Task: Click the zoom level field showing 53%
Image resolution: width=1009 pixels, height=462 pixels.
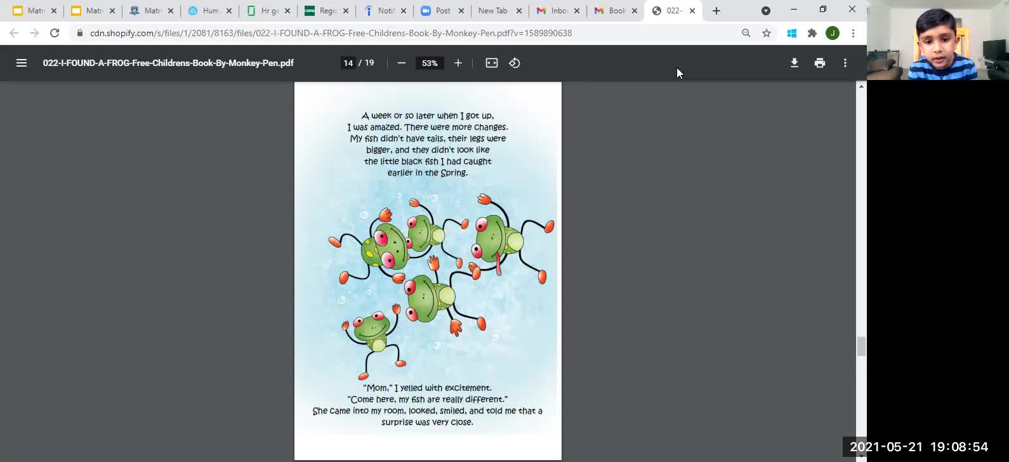Action: click(430, 63)
